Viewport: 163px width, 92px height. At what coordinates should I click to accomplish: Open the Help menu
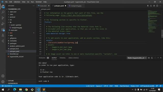click(45, 2)
